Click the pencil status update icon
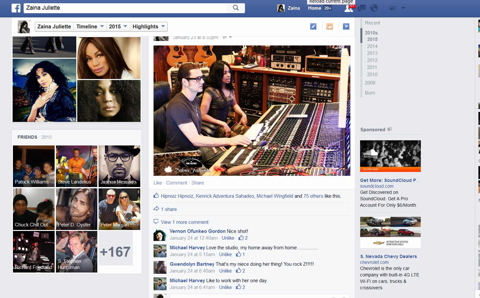This screenshot has height=298, width=480. pyautogui.click(x=313, y=26)
